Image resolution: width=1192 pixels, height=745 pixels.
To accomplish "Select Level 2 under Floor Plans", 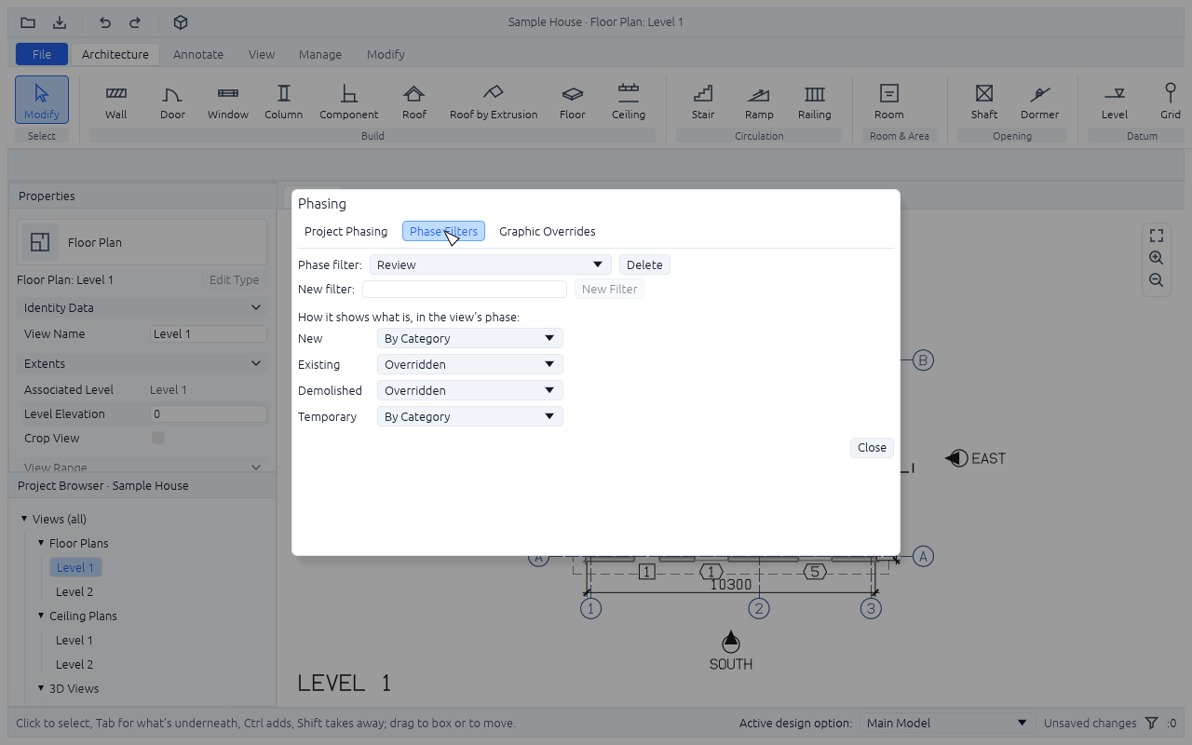I will coord(74,591).
